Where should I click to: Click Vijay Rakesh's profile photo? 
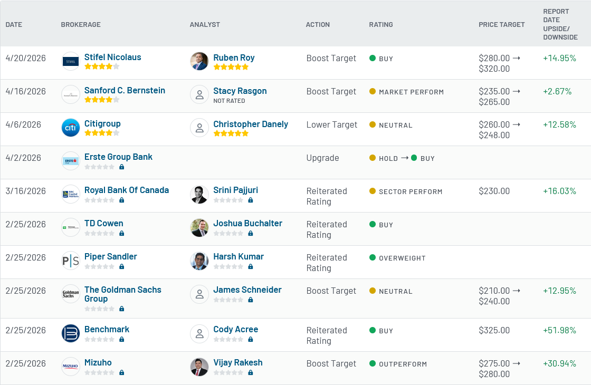click(199, 367)
